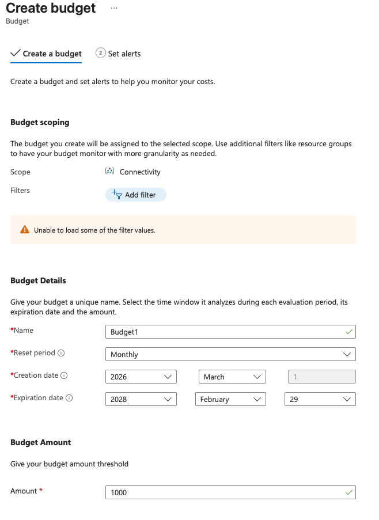Open the Creation date month March dropdown

pyautogui.click(x=232, y=377)
